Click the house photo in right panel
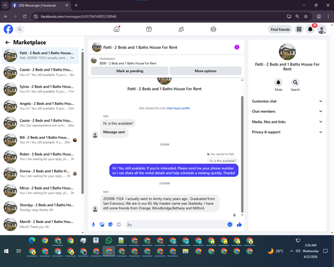 287,51
